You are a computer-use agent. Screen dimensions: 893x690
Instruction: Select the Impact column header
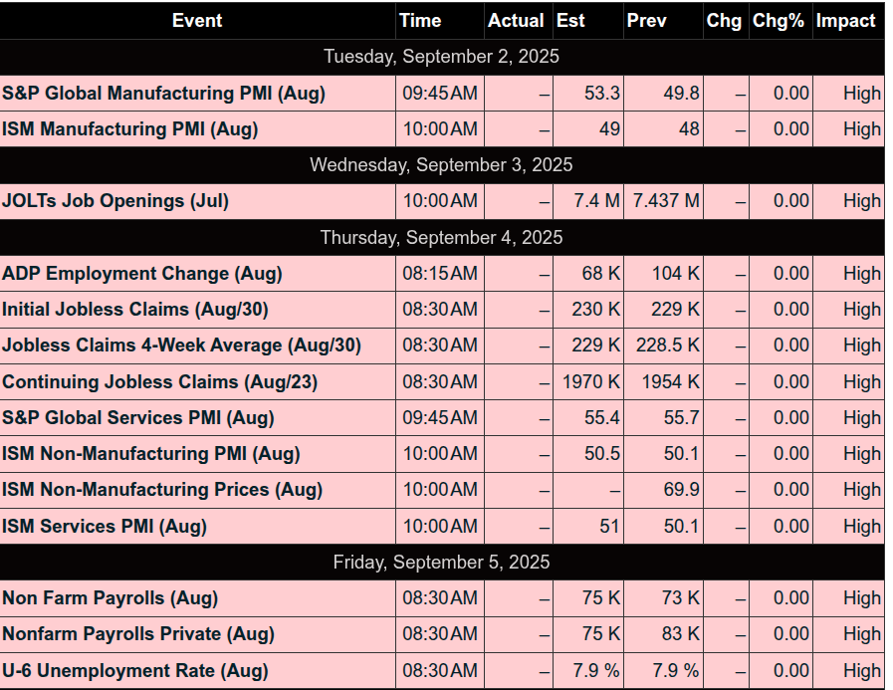point(845,21)
